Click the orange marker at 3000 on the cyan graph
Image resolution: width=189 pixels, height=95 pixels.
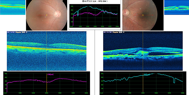click(143, 83)
